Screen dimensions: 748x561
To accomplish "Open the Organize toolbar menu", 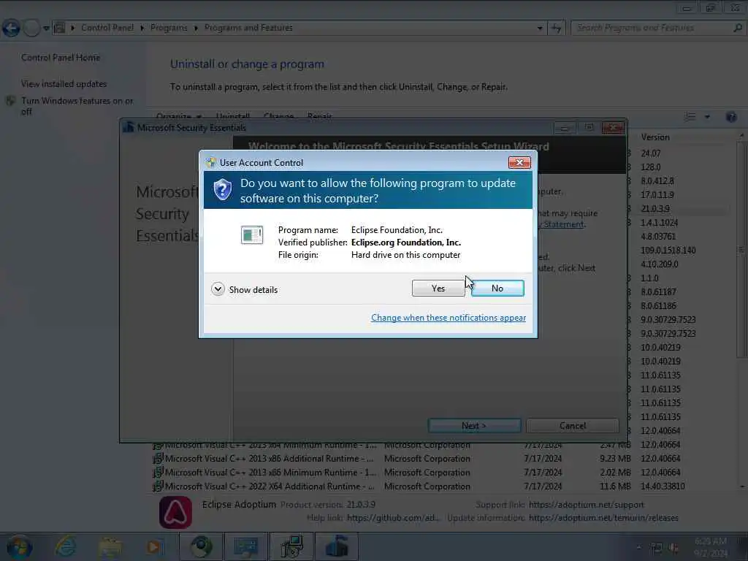I will pos(179,116).
